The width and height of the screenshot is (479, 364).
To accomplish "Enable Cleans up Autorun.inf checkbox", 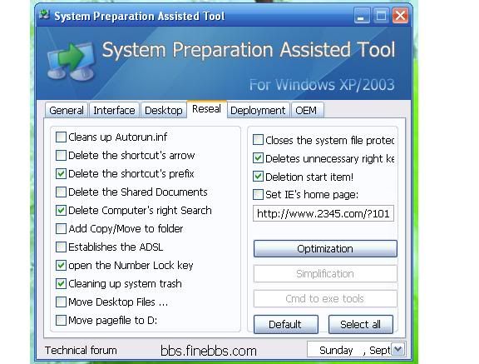I will pos(61,137).
